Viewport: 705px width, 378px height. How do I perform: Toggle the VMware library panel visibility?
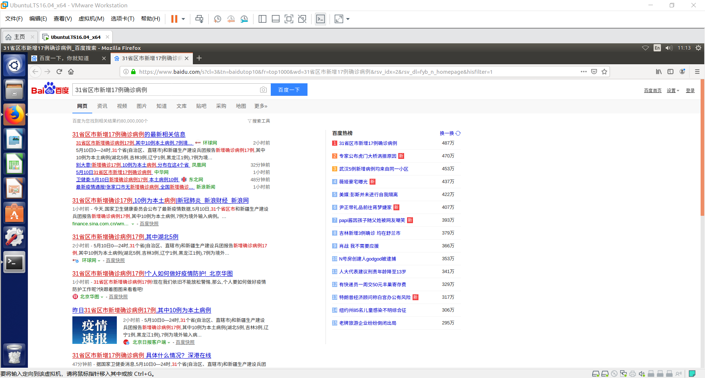262,19
